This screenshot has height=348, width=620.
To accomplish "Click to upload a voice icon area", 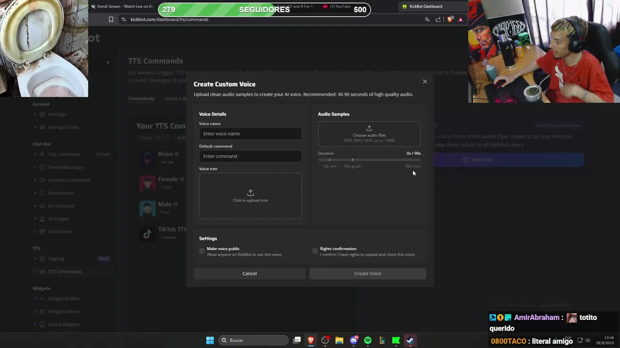I will (250, 196).
